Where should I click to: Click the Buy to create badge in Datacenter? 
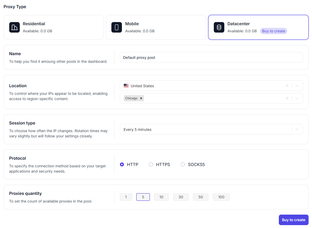click(x=274, y=31)
